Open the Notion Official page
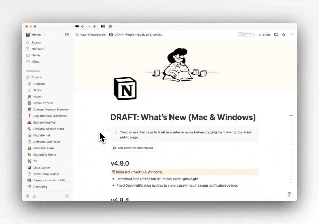319x224 pixels. [43, 103]
